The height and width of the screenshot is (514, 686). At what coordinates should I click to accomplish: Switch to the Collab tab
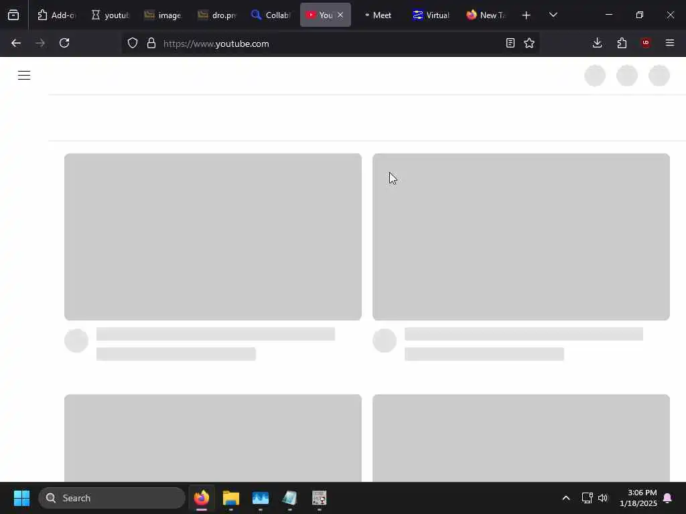pyautogui.click(x=271, y=15)
